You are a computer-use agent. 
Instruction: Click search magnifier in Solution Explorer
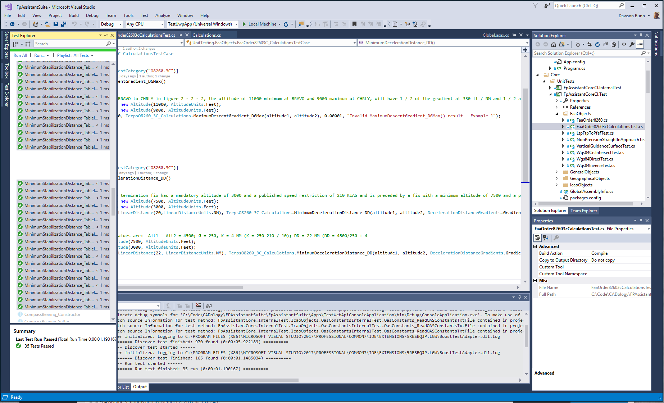(643, 53)
